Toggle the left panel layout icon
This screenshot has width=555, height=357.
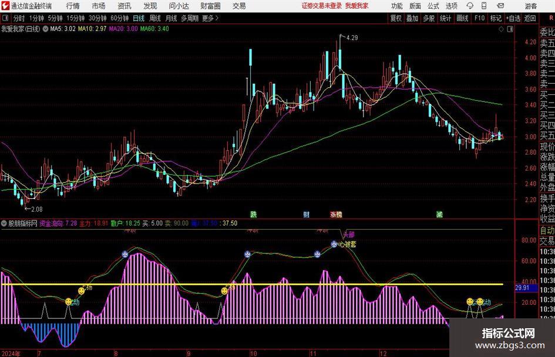click(x=5, y=18)
